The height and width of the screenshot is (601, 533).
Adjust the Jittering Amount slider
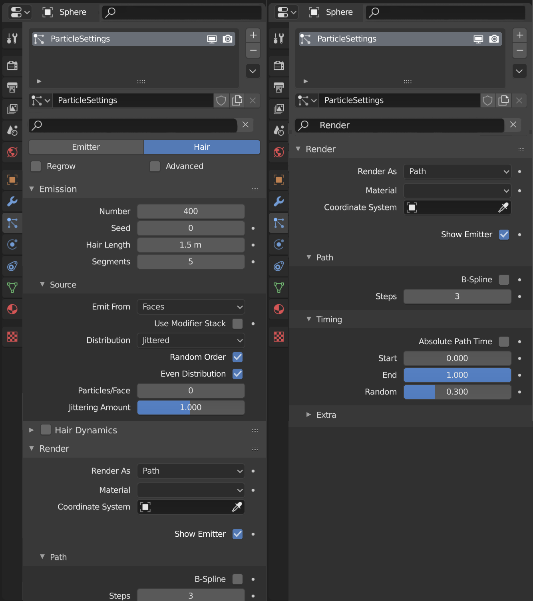[191, 407]
